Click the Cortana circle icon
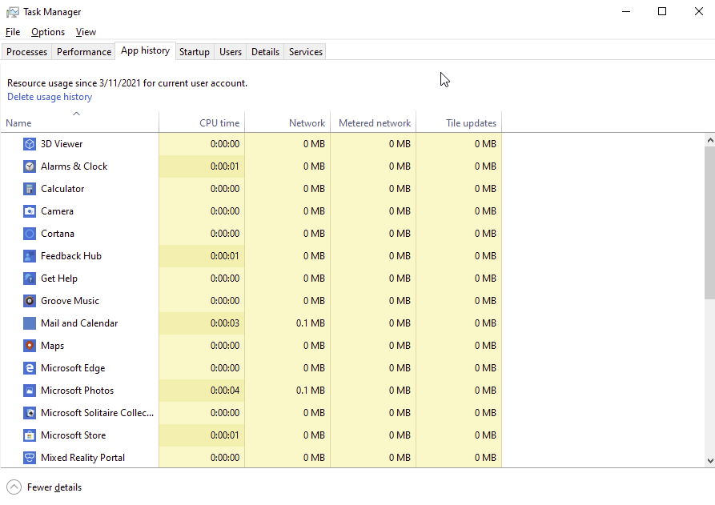This screenshot has height=505, width=715. point(30,234)
